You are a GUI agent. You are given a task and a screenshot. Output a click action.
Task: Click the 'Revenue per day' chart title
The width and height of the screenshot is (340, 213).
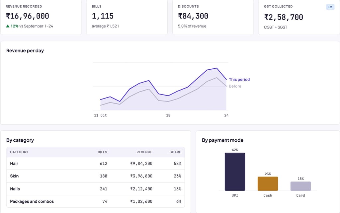coord(25,50)
